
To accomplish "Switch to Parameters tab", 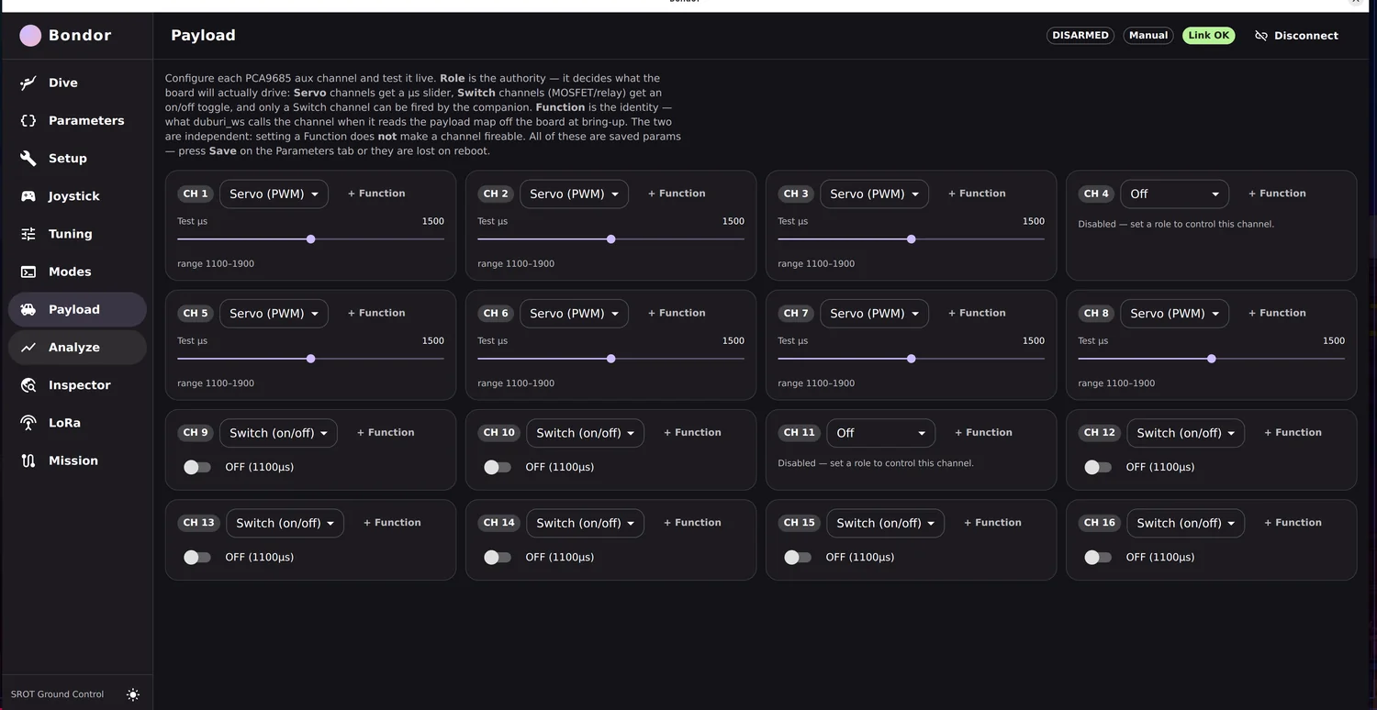I will (x=77, y=120).
